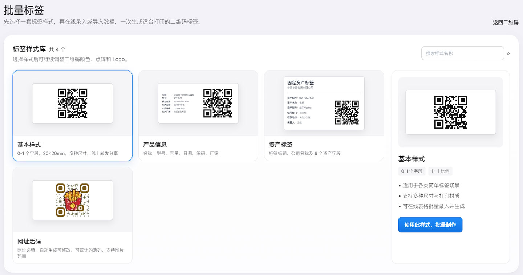Click 0-1 个字段，20×20mm description under 基本样式
Image resolution: width=523 pixels, height=275 pixels.
68,153
